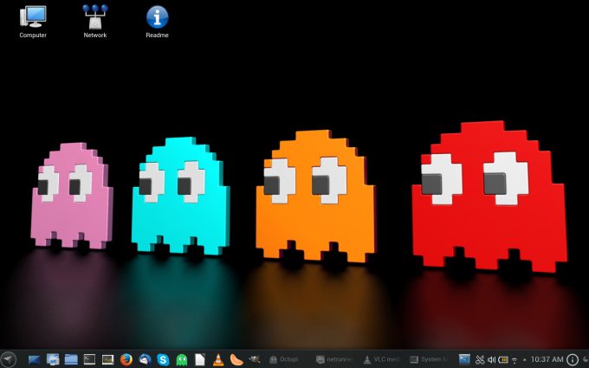Switch to the netrunner taskbar window
Screen dimensions: 589x368
coord(334,359)
